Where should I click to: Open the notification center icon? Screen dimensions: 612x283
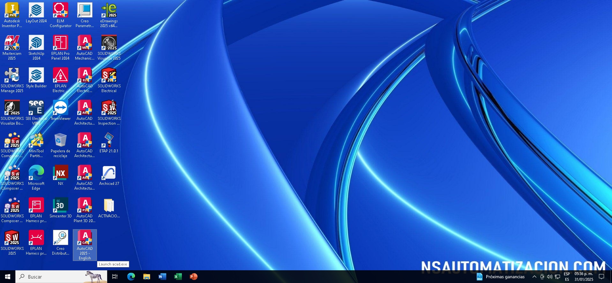point(601,277)
